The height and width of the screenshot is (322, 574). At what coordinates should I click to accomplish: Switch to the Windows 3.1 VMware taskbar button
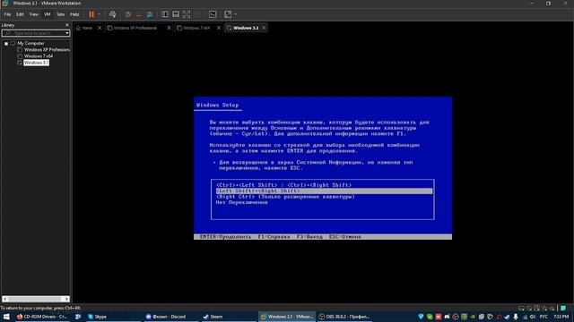click(287, 317)
